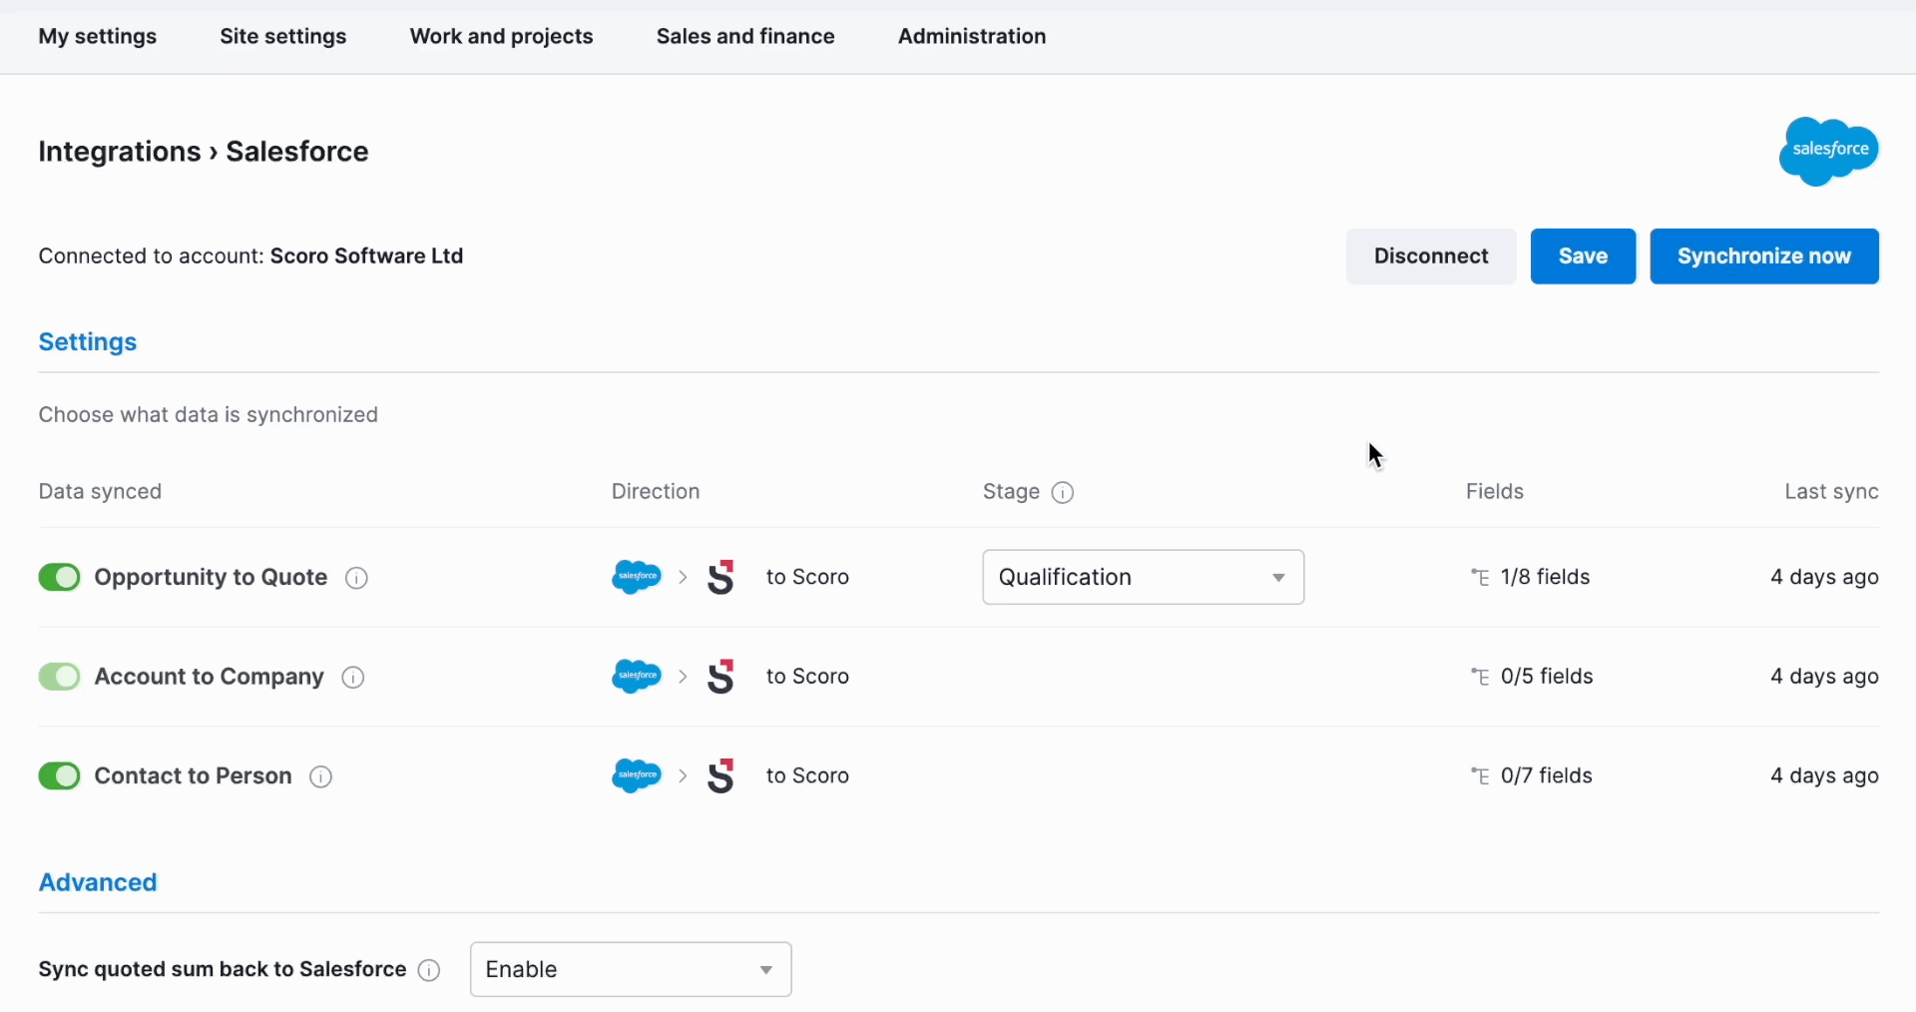Show info icon for Contact to Person
Image resolution: width=1916 pixels, height=1012 pixels.
point(320,777)
